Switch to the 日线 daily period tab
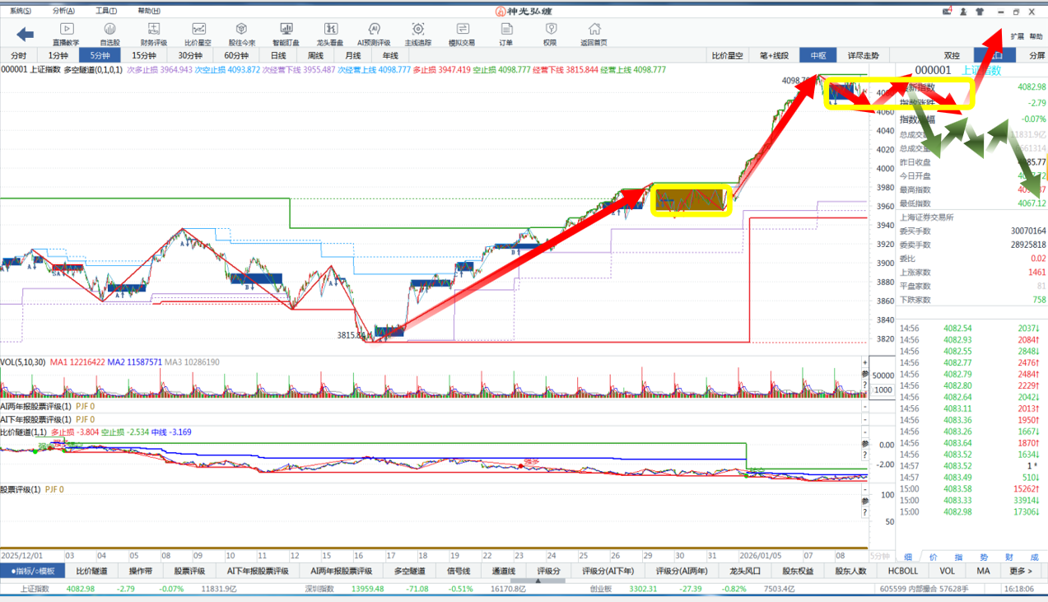Image resolution: width=1048 pixels, height=602 pixels. click(x=278, y=55)
